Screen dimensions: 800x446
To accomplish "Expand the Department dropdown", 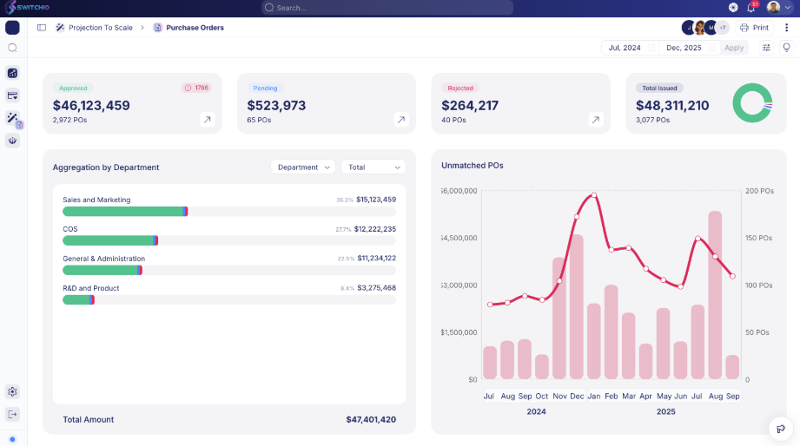I will point(302,167).
